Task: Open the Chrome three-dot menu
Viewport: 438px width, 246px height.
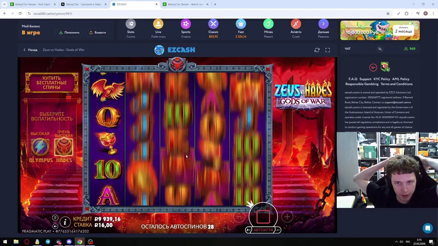Action: (x=433, y=14)
